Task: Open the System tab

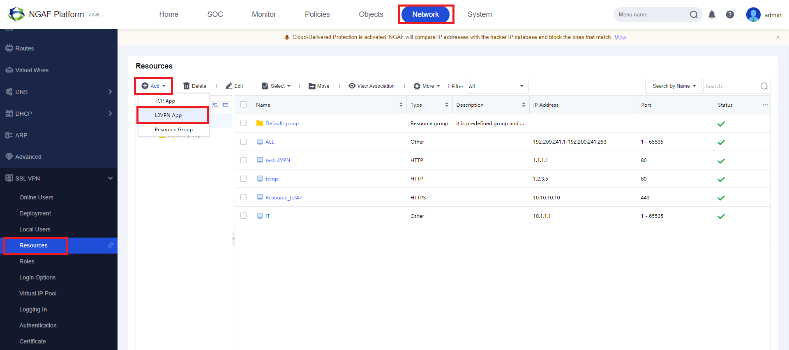Action: pos(480,14)
